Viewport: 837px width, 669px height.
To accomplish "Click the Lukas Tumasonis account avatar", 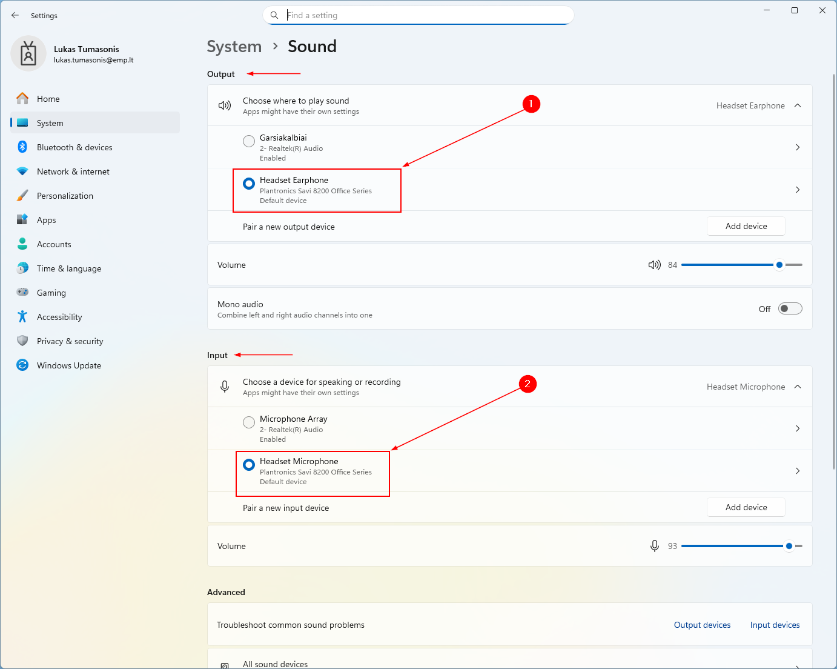I will click(x=28, y=53).
